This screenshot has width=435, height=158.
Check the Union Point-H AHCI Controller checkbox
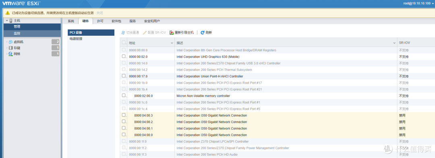click(x=124, y=76)
